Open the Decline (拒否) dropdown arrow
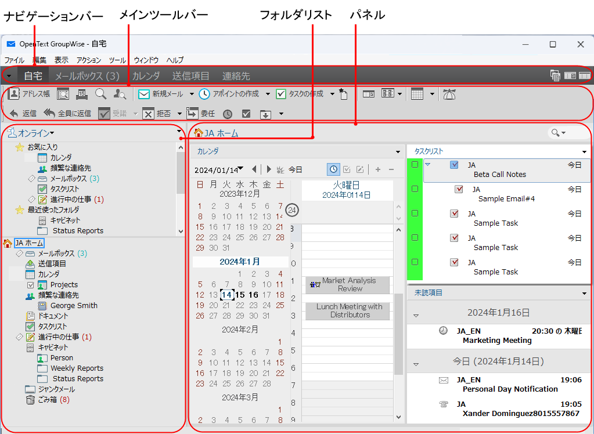The height and width of the screenshot is (434, 594). (x=179, y=114)
